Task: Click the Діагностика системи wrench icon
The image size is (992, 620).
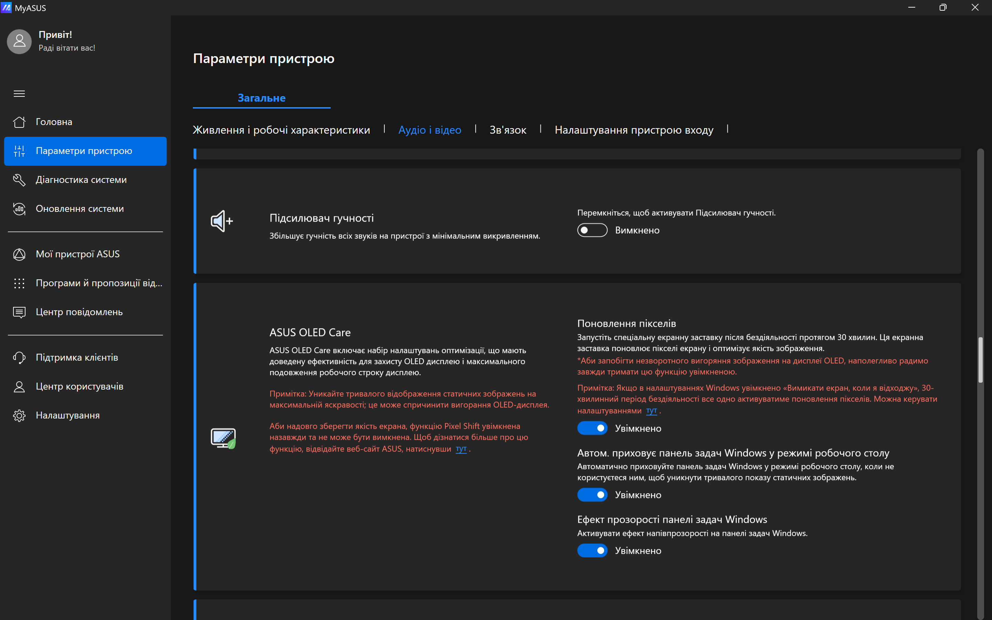Action: pyautogui.click(x=19, y=179)
